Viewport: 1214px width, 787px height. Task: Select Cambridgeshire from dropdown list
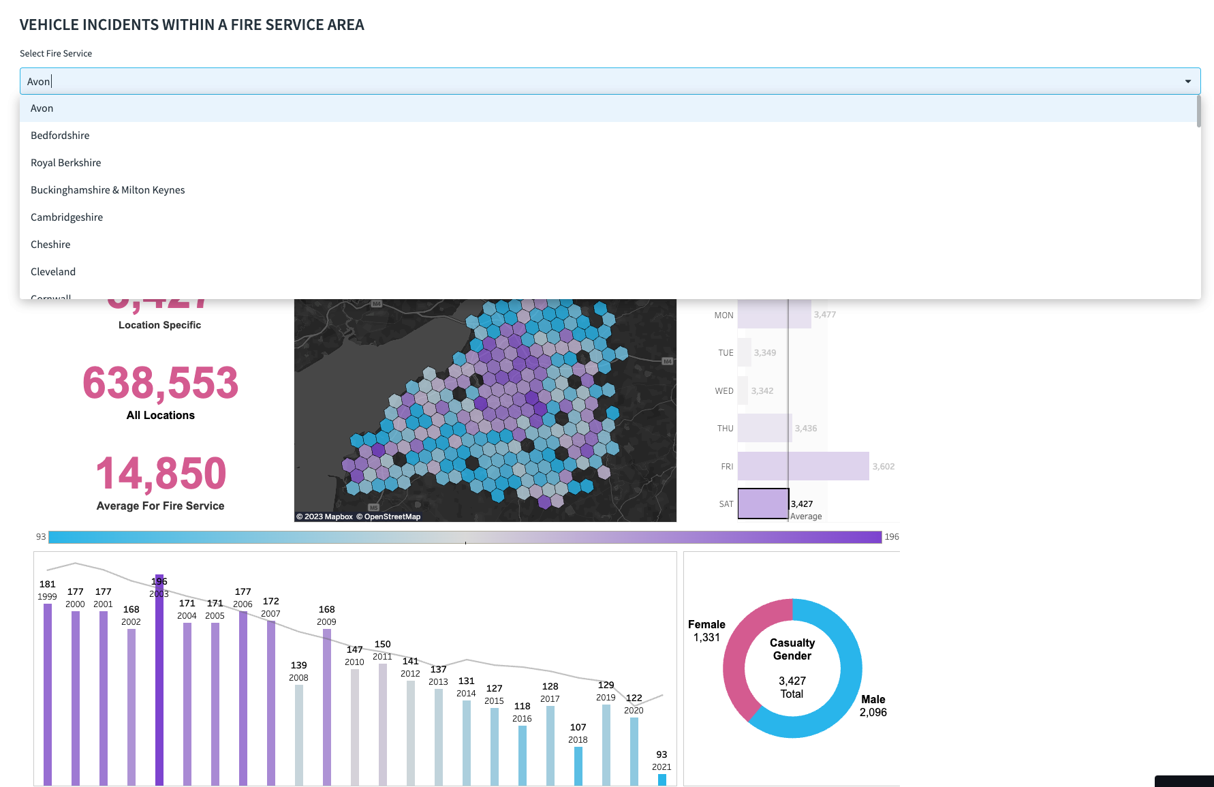[67, 217]
